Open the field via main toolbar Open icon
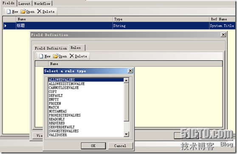The width and height of the screenshot is (237, 154). [x=23, y=11]
